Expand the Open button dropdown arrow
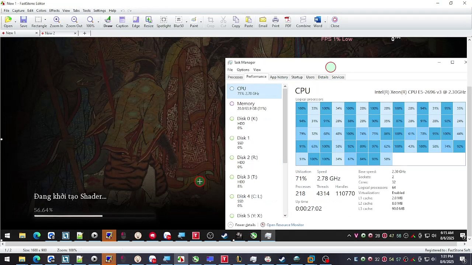The height and width of the screenshot is (265, 472). click(16, 22)
